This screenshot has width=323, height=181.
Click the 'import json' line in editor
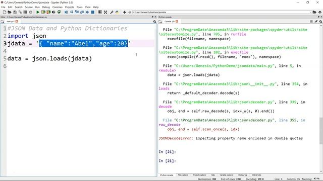[x=27, y=36]
